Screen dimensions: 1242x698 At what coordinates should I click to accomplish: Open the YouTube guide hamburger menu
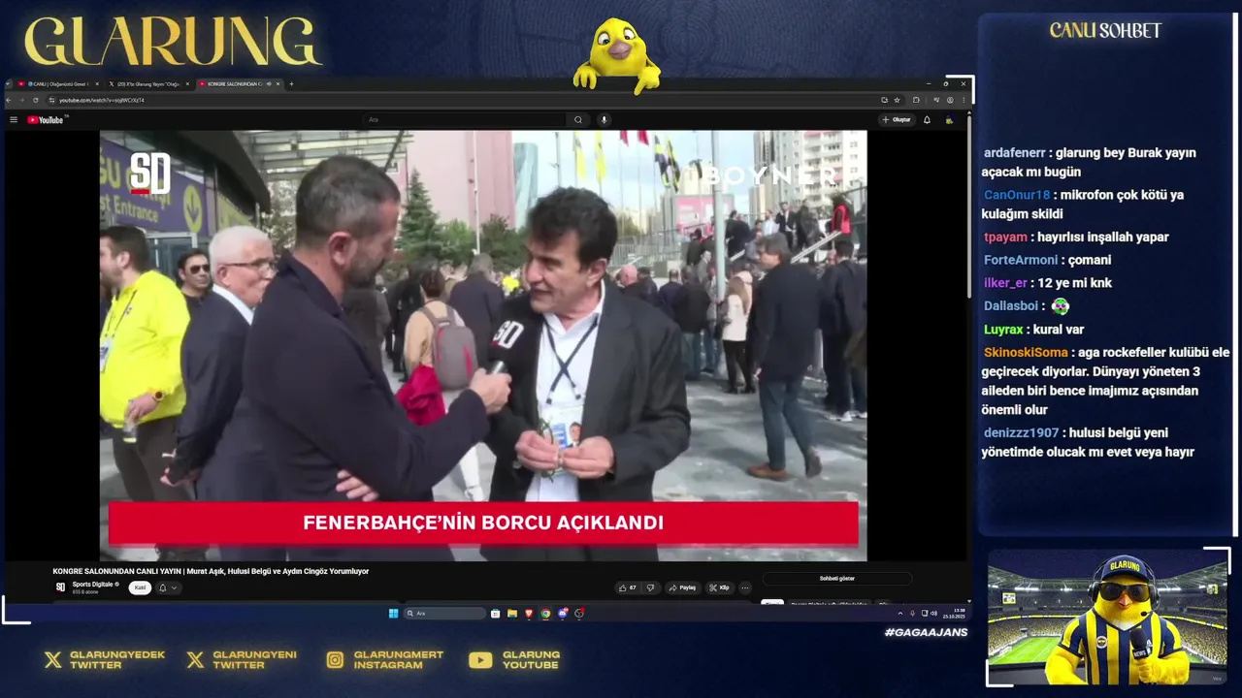click(x=14, y=119)
